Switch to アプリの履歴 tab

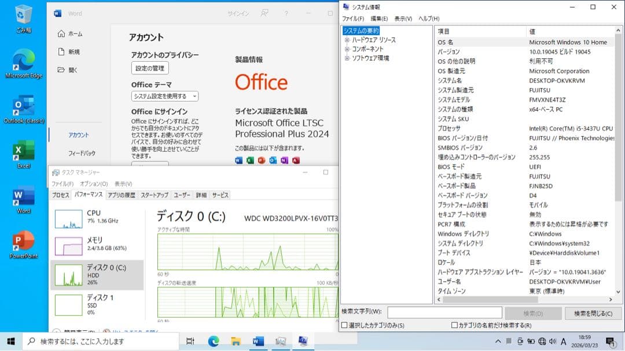point(122,195)
